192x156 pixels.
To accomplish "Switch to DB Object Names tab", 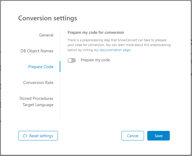I will tap(37, 51).
